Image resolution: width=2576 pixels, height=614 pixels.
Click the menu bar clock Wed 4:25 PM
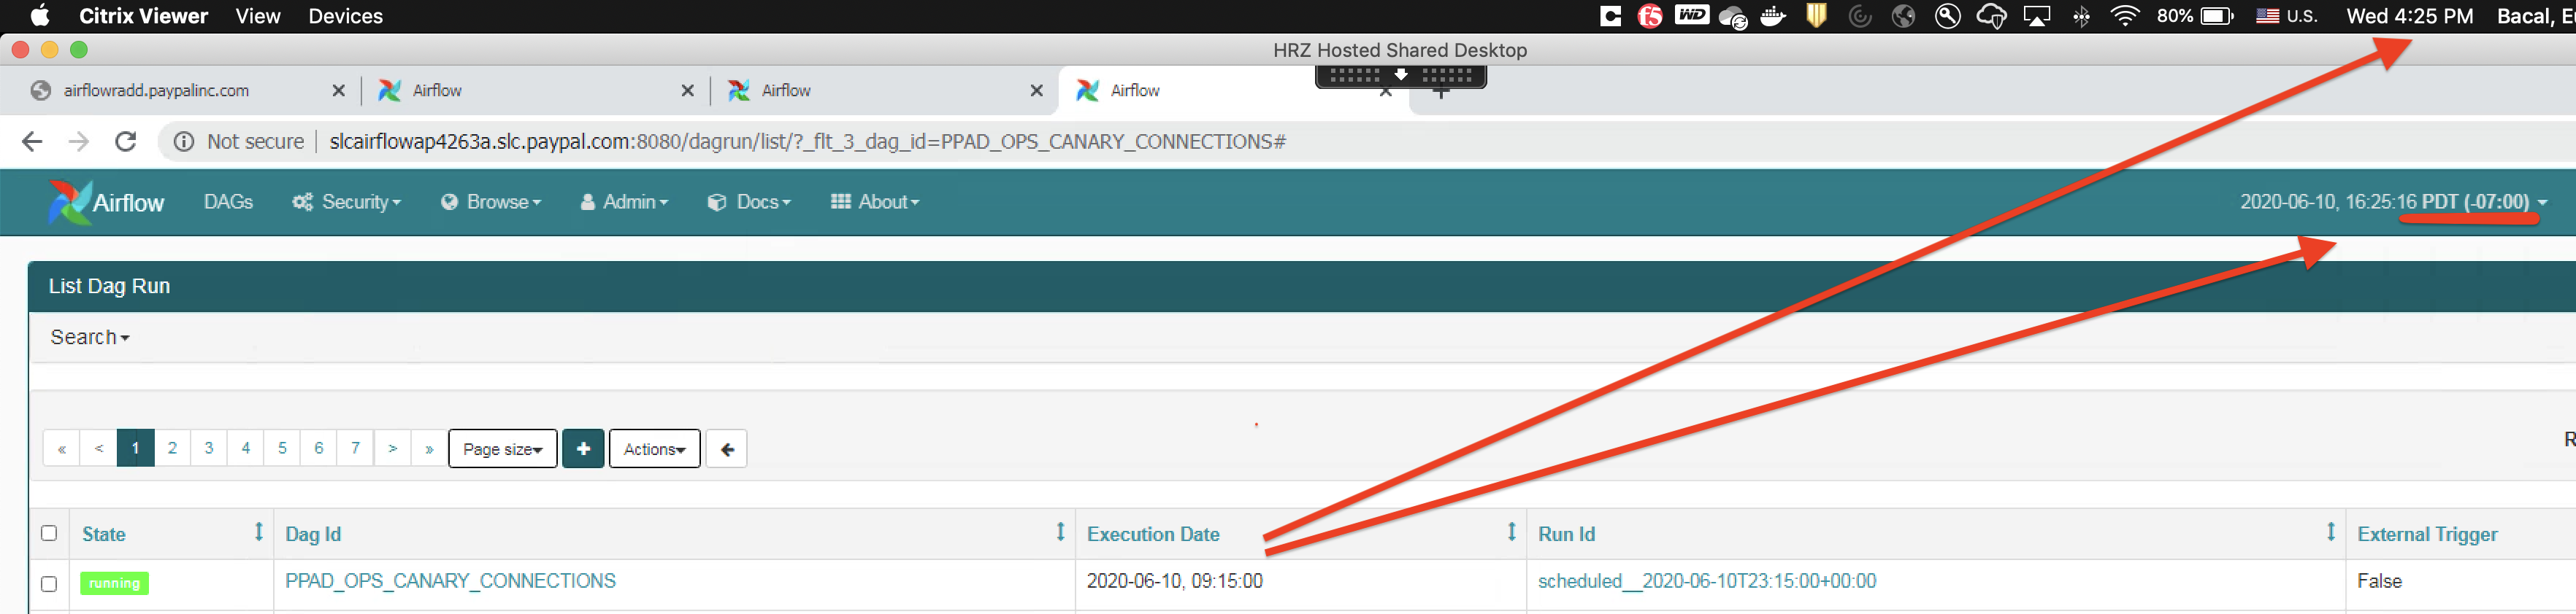coord(2409,16)
